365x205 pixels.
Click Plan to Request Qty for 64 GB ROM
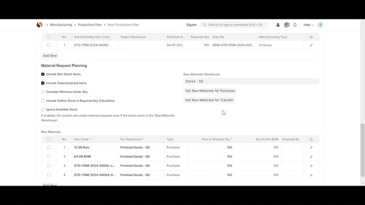click(211, 157)
